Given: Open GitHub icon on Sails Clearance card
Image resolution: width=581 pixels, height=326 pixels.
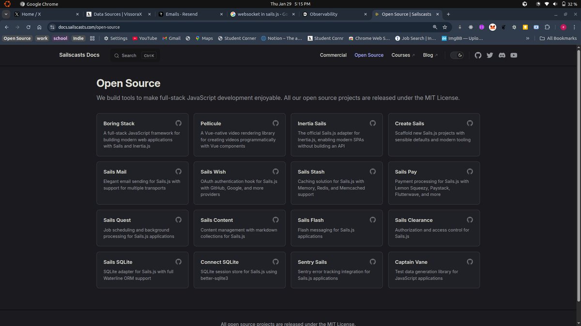Looking at the screenshot, I should pyautogui.click(x=470, y=220).
